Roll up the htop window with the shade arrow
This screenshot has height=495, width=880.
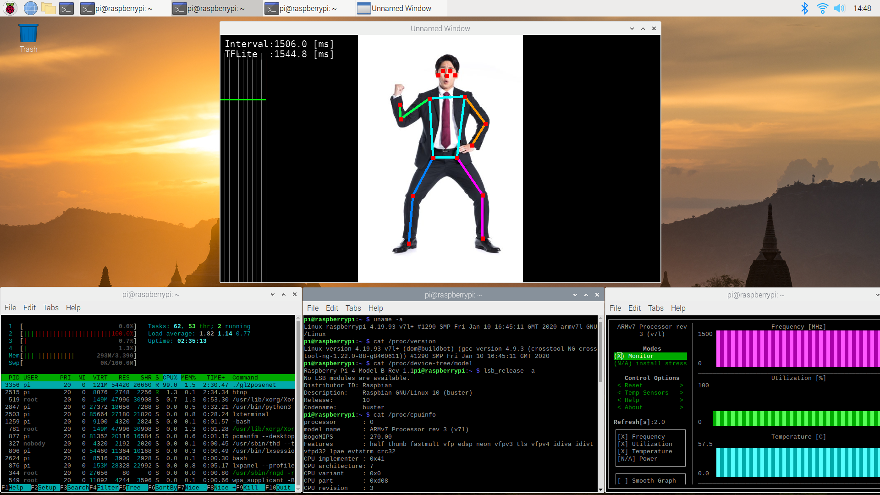272,294
